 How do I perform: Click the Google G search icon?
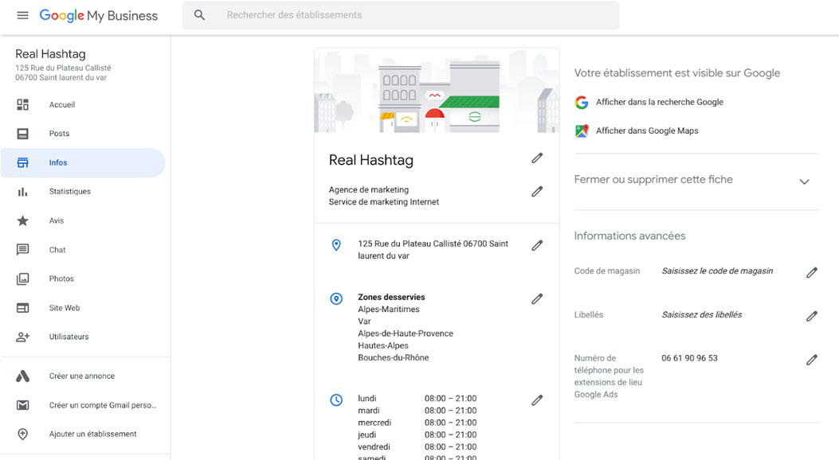[x=582, y=102]
